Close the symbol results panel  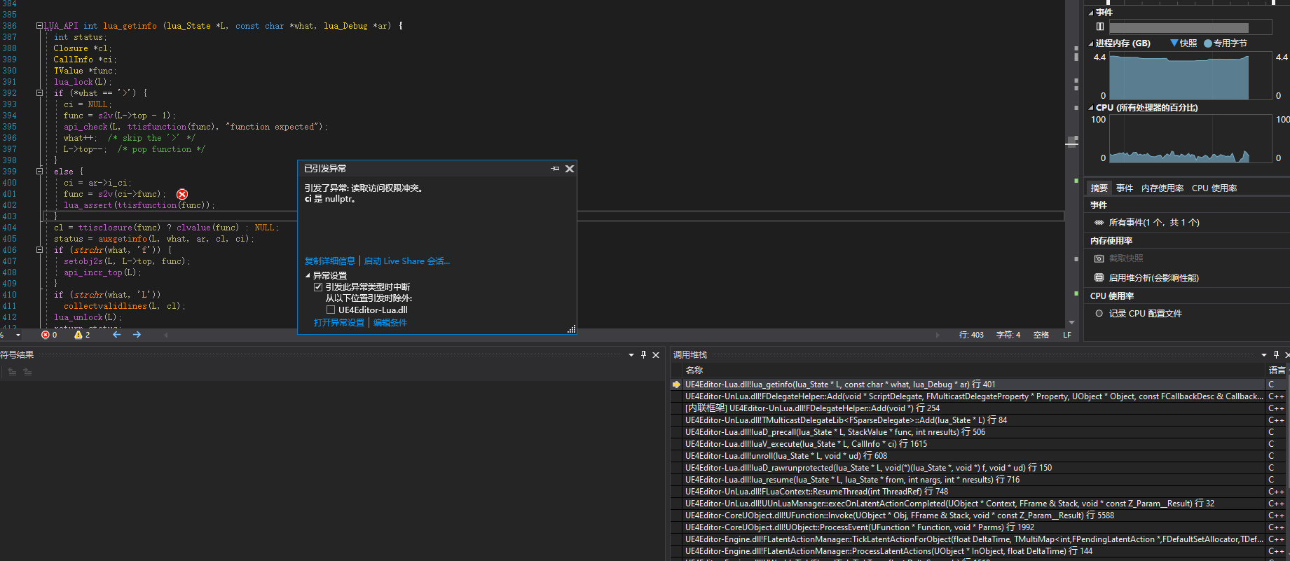click(656, 355)
